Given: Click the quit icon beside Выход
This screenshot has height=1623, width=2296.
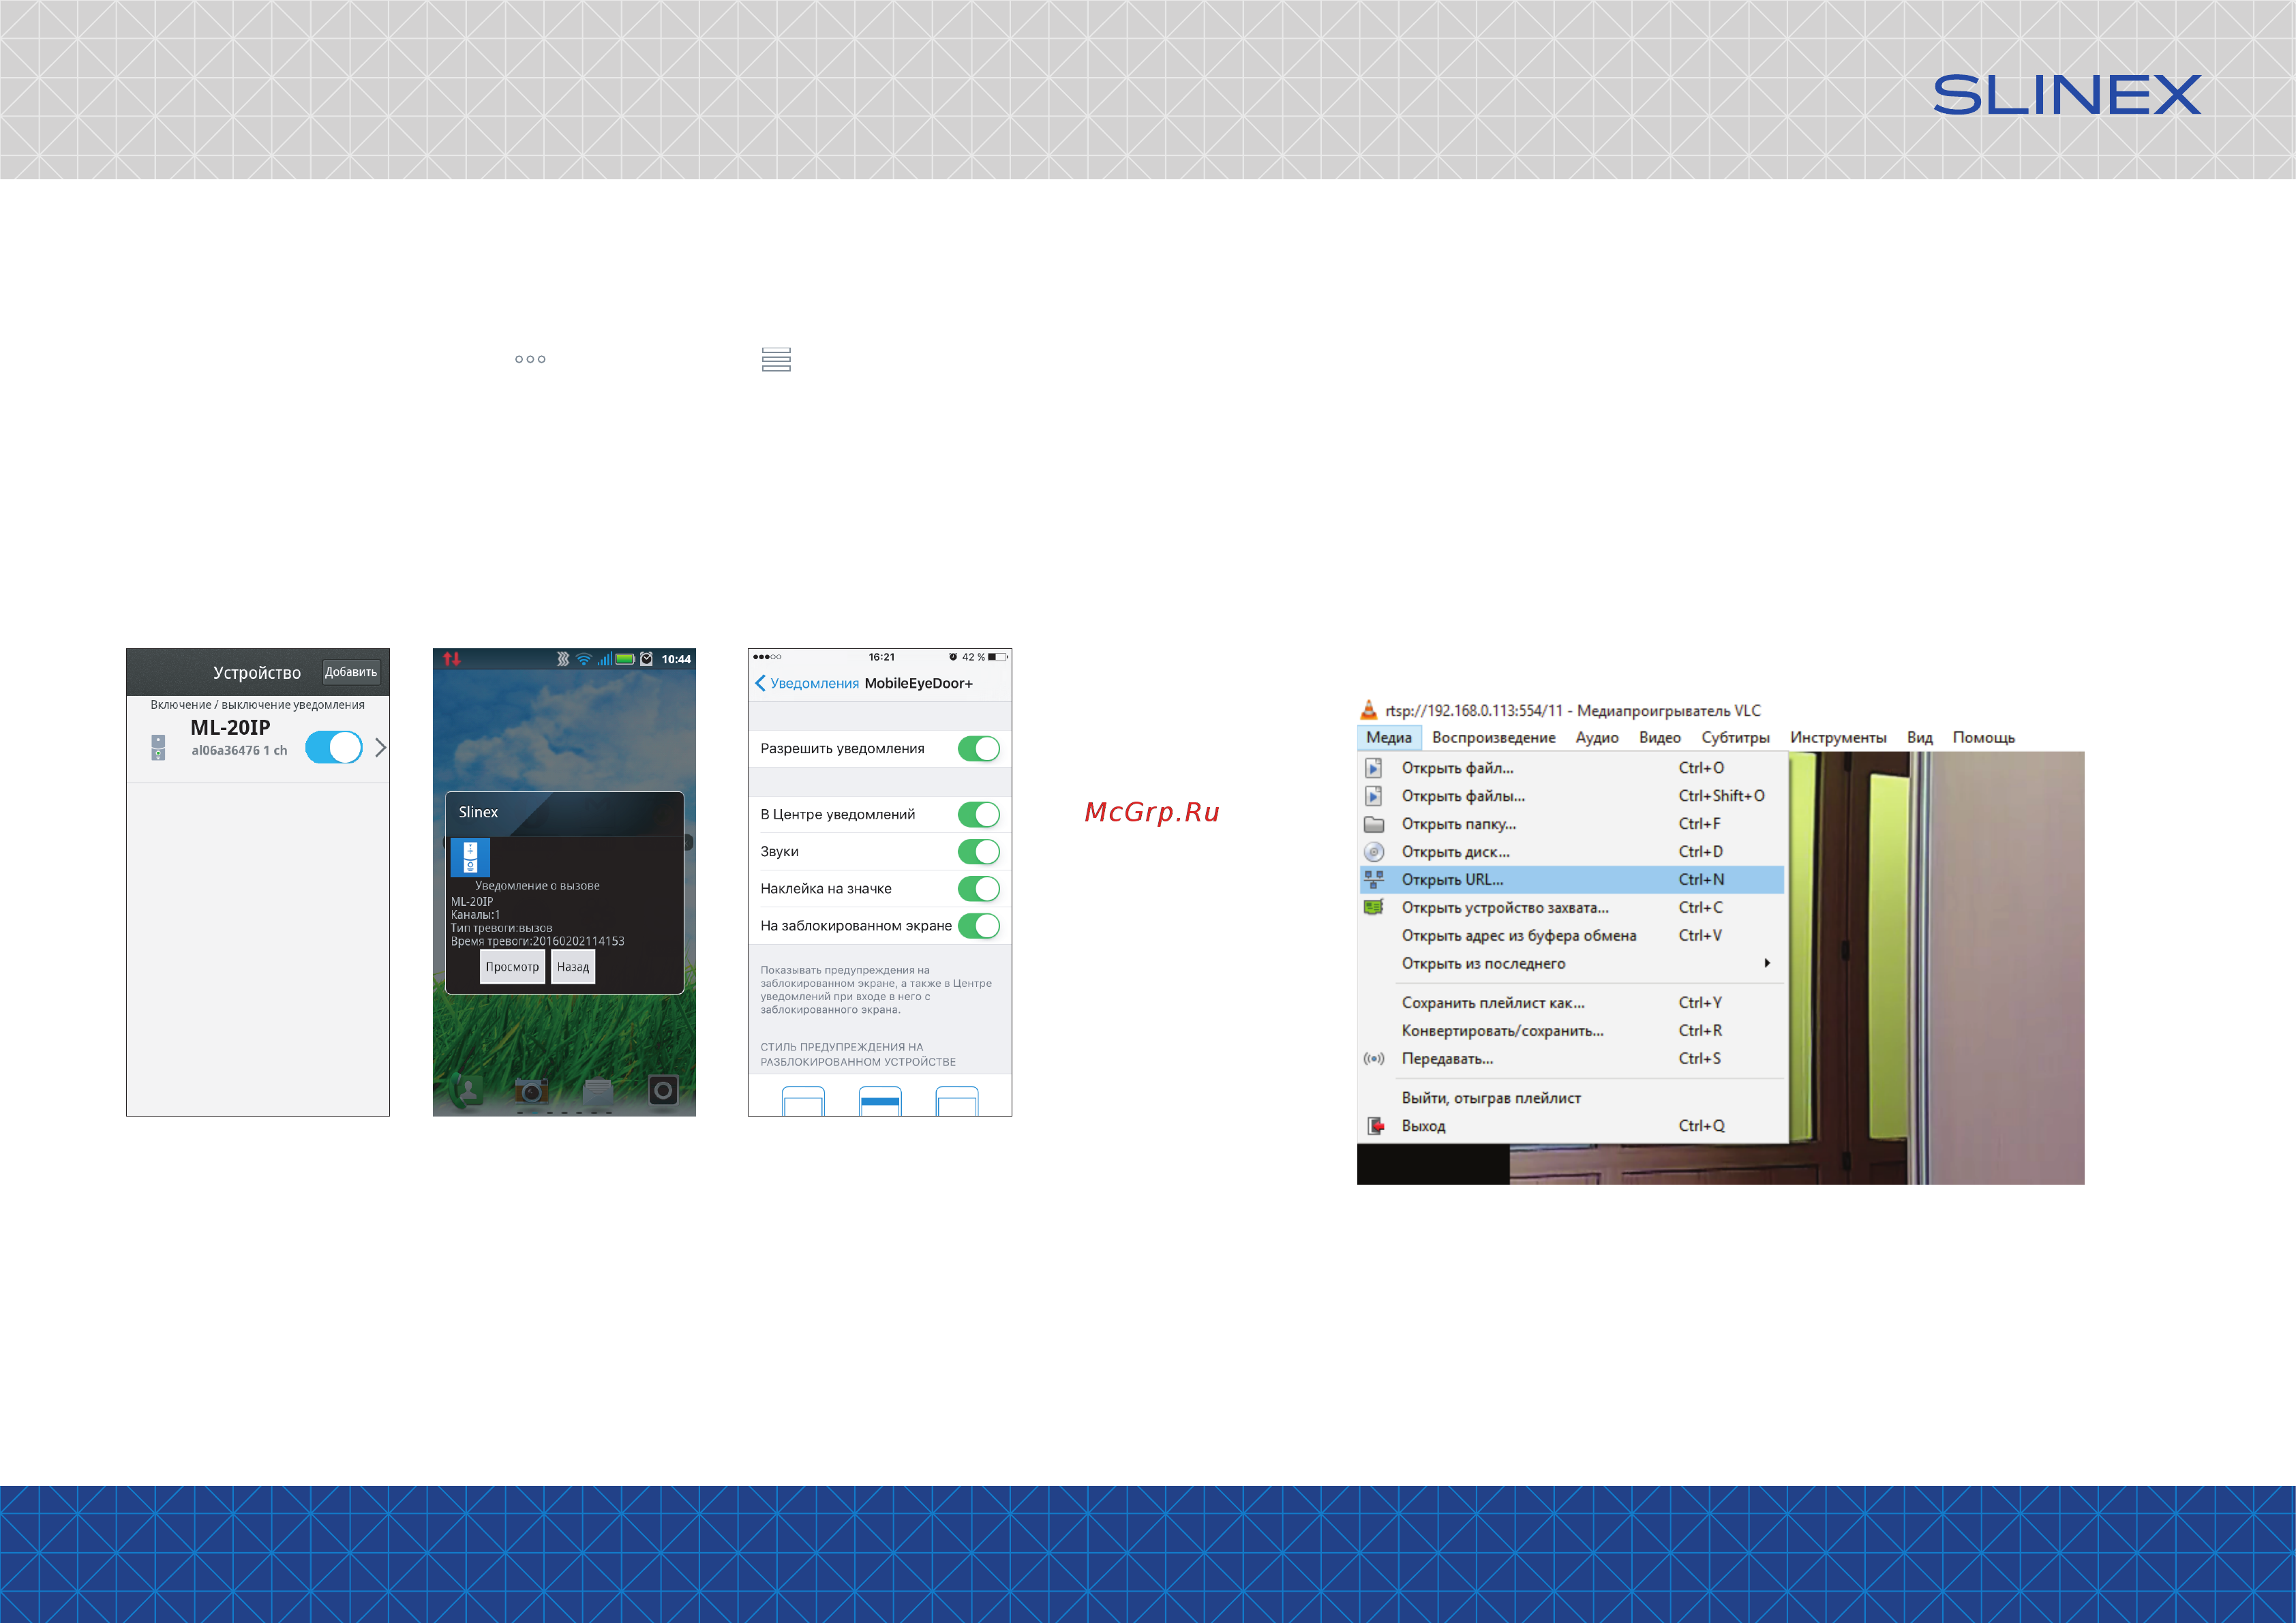Looking at the screenshot, I should (x=1375, y=1126).
